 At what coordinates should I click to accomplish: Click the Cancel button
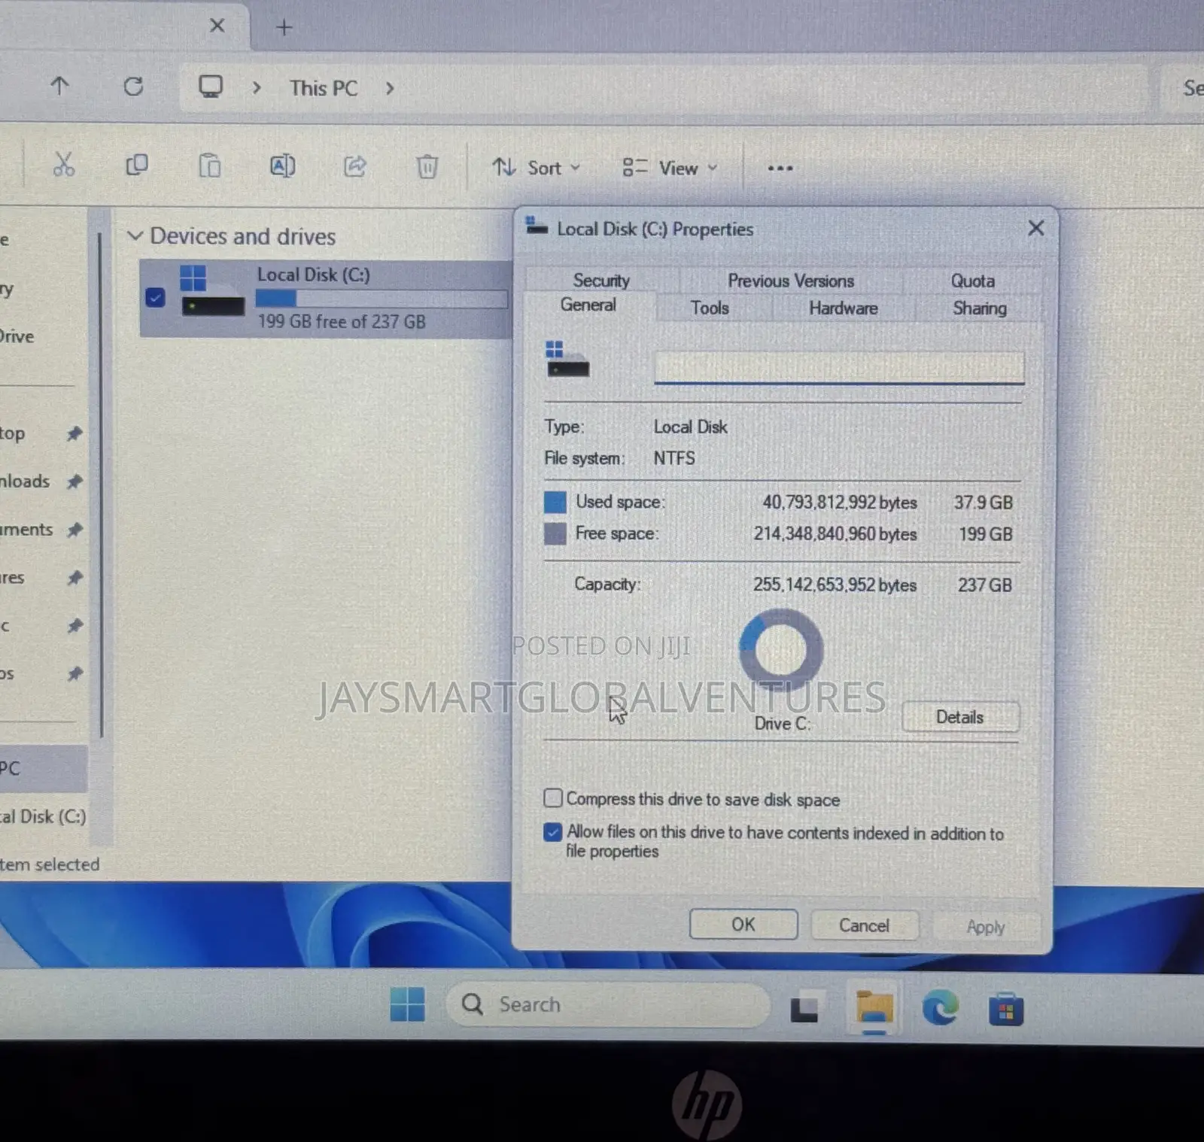[864, 925]
